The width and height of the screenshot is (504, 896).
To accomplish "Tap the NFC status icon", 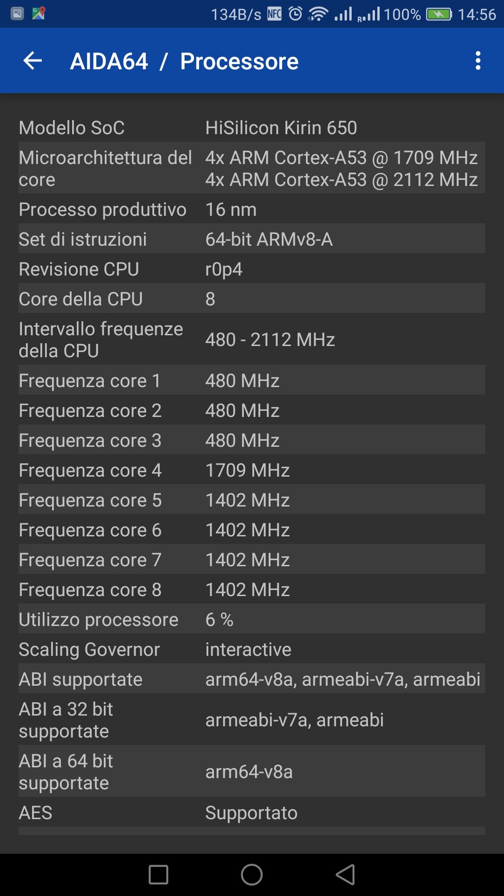I will 275,14.
